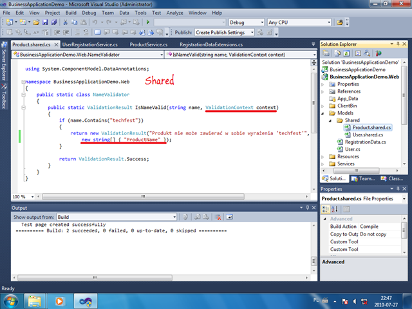Click the Save icon in the toolbar
Screen dimensions: 412x309
click(45, 23)
